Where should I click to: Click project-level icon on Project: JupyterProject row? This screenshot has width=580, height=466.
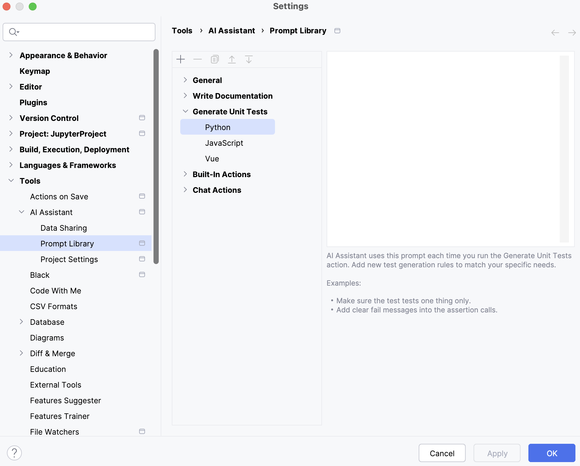coord(142,133)
